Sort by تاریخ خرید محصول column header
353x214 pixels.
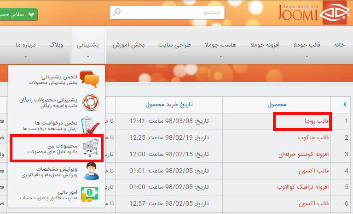(x=169, y=104)
